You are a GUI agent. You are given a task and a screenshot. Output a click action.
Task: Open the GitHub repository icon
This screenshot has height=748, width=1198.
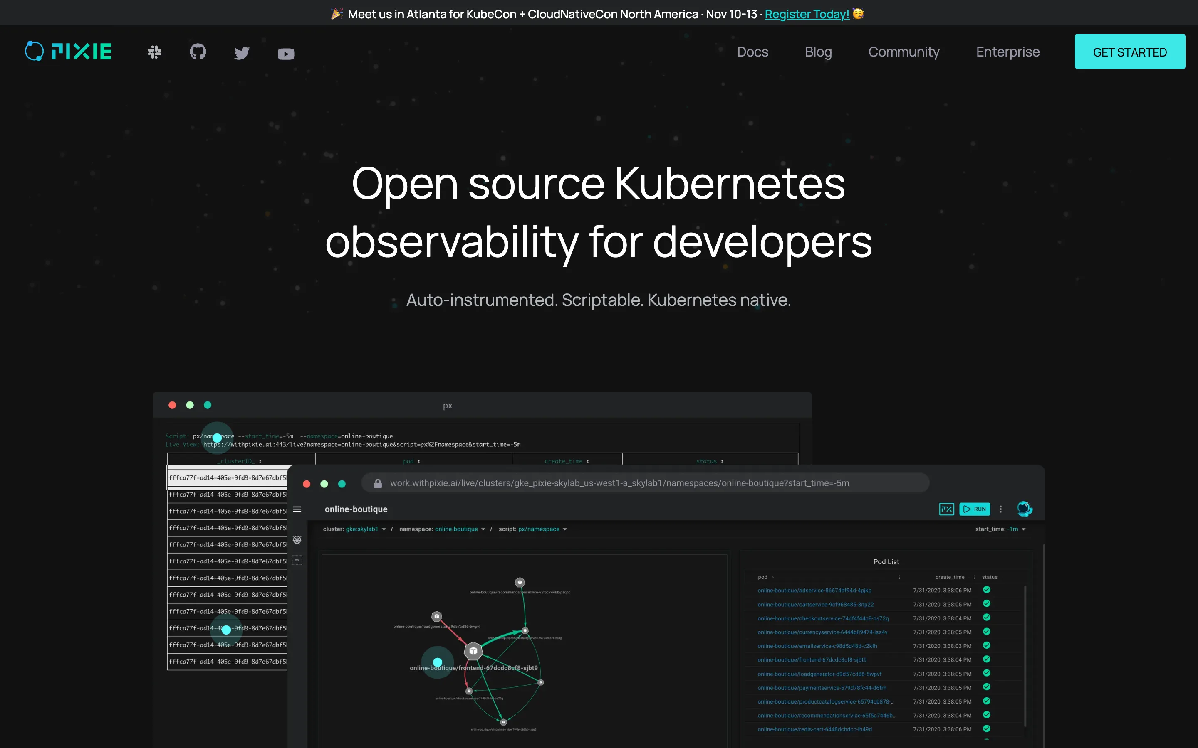pyautogui.click(x=198, y=52)
